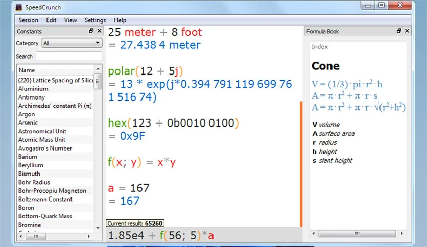Image resolution: width=427 pixels, height=247 pixels.
Task: Maximize the SpeedCrunch window
Action: click(382, 5)
